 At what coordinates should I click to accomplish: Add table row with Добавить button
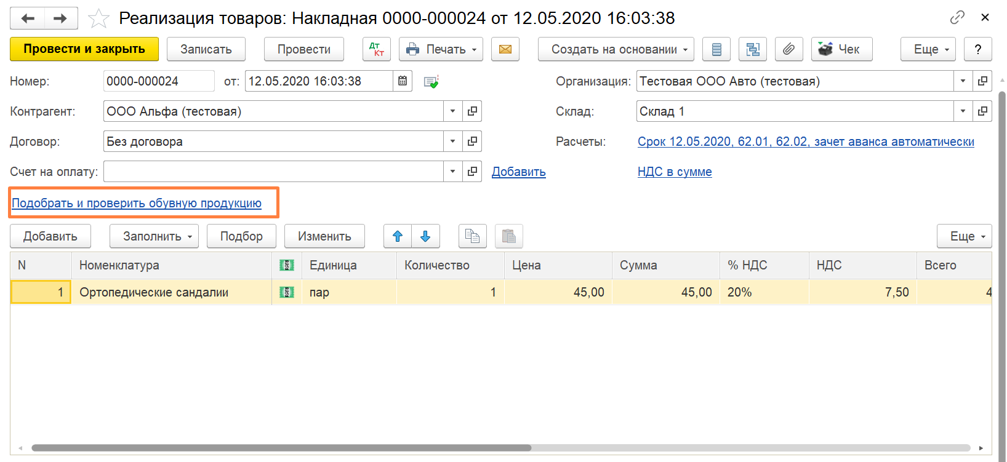[50, 236]
